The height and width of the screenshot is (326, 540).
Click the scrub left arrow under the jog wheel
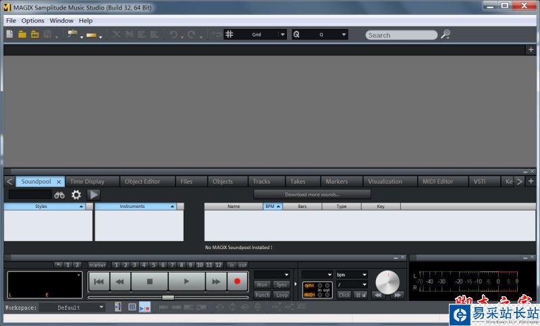(378, 295)
